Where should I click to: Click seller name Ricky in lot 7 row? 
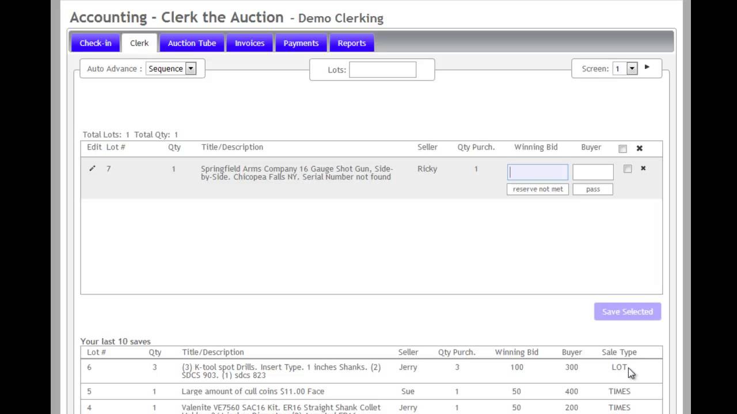click(x=427, y=168)
